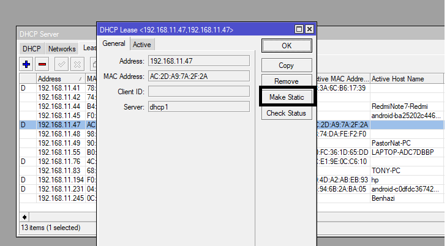This screenshot has width=447, height=246.
Task: Click Make Static button
Action: pos(287,97)
